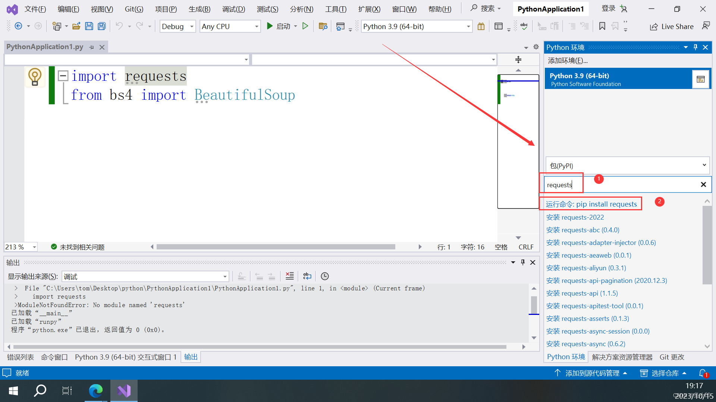Open the 编辑(E) menu
The width and height of the screenshot is (716, 402).
point(68,9)
